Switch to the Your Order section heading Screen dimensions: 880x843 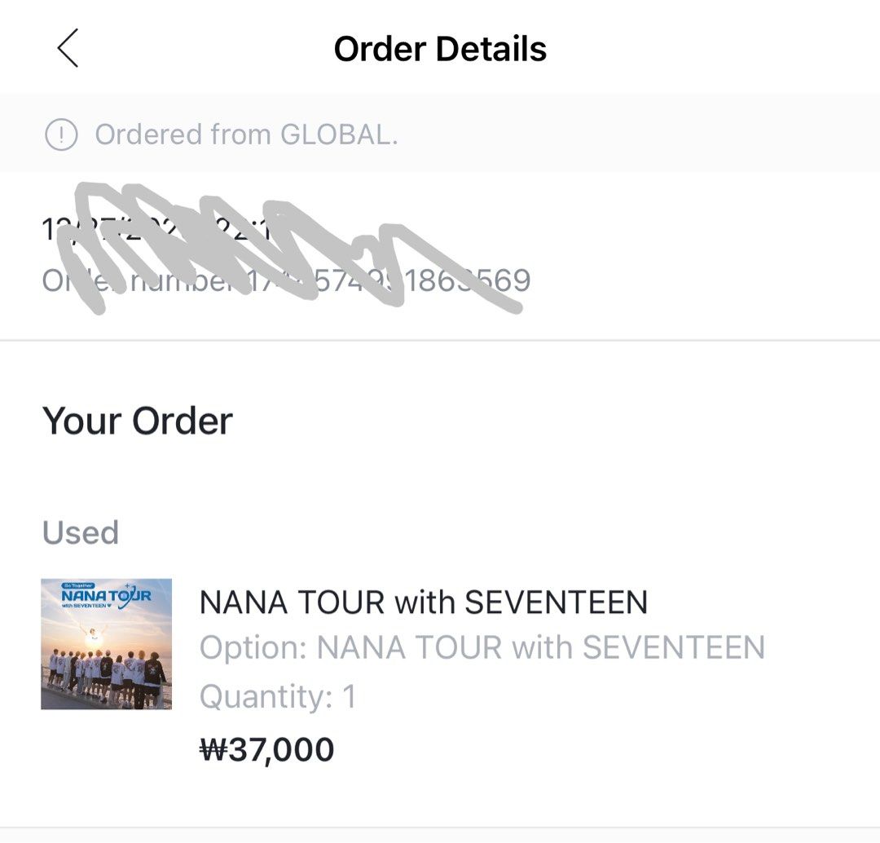pyautogui.click(x=137, y=420)
